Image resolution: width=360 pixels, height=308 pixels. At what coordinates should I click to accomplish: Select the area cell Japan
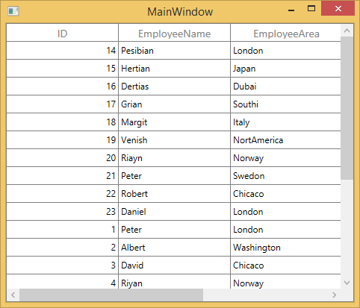286,69
